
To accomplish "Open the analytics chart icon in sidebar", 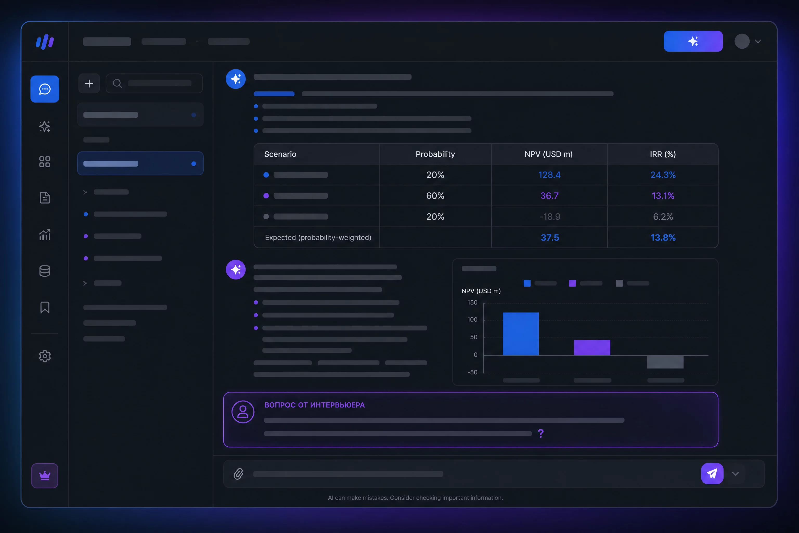I will coord(44,234).
